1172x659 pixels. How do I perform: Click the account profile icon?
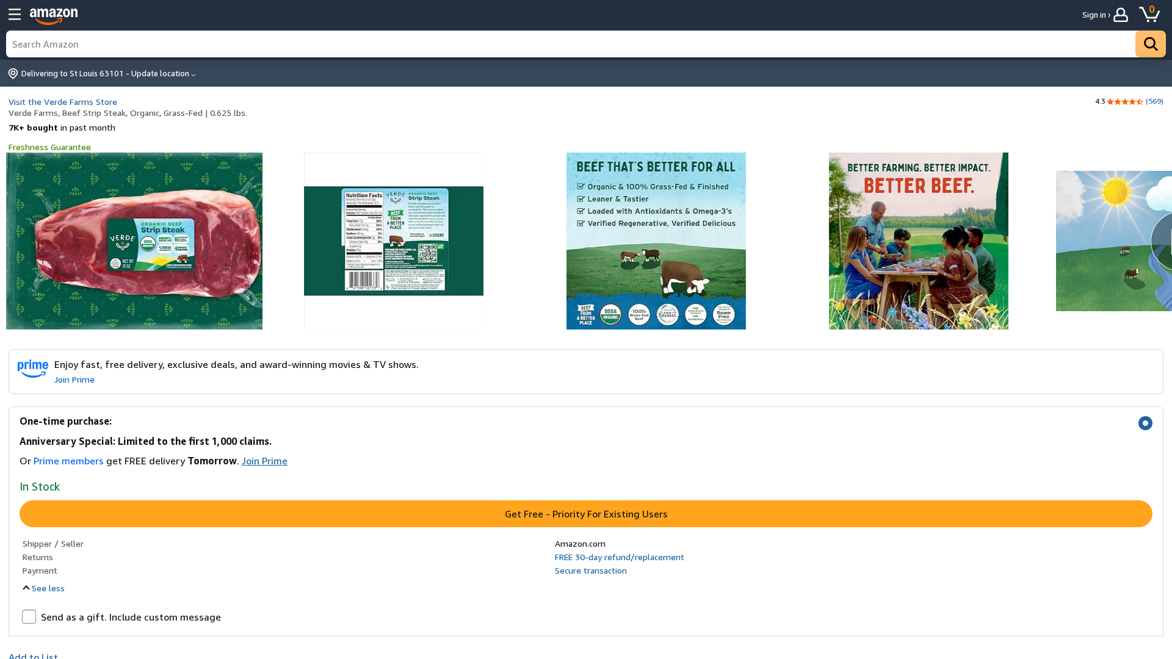(x=1121, y=15)
